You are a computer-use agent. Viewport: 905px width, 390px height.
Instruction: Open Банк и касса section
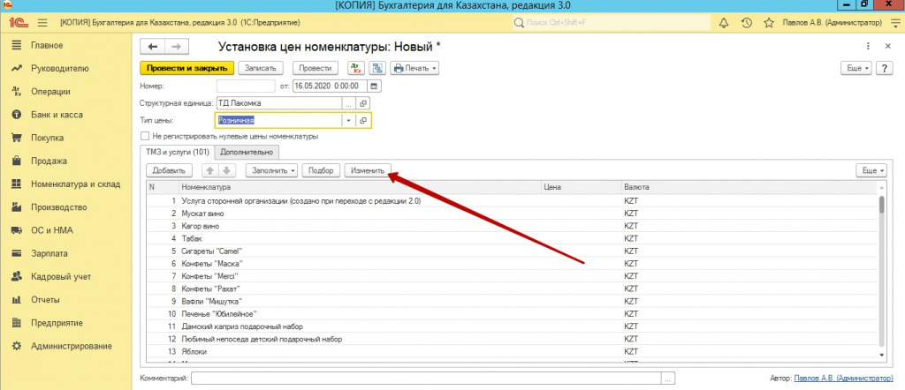[57, 115]
